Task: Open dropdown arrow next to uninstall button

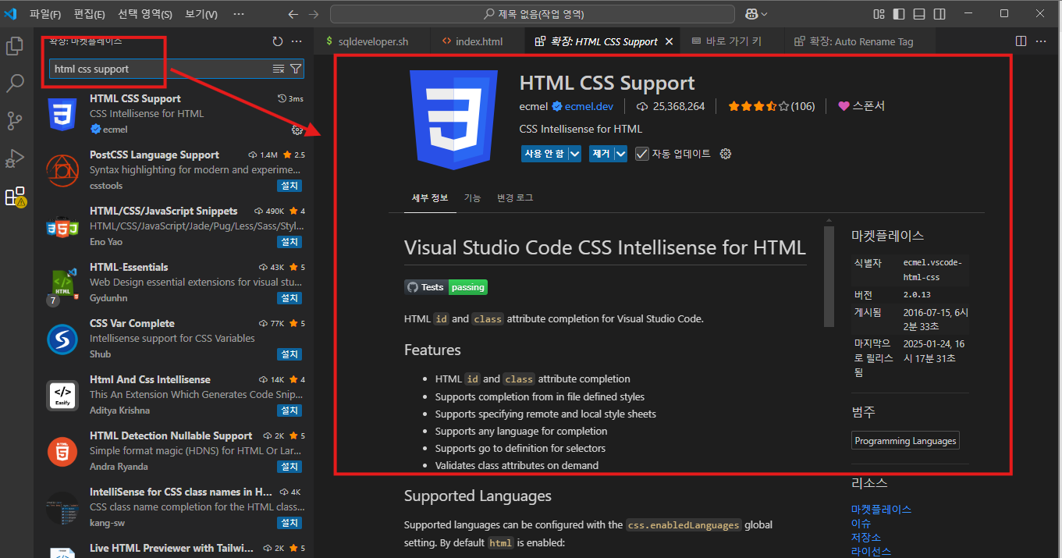Action: (621, 154)
